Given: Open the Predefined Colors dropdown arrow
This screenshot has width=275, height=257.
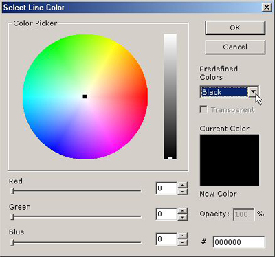Looking at the screenshot, I should (253, 92).
